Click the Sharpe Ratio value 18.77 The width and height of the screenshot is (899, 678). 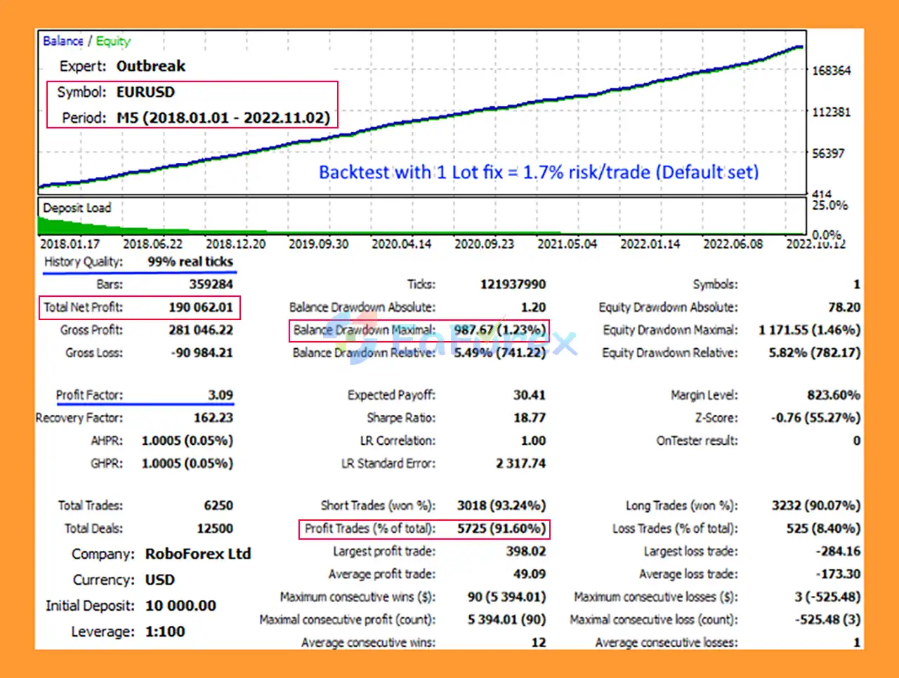tap(529, 418)
